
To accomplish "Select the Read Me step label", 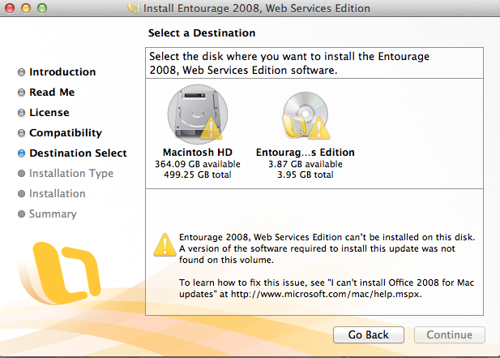I will click(52, 93).
